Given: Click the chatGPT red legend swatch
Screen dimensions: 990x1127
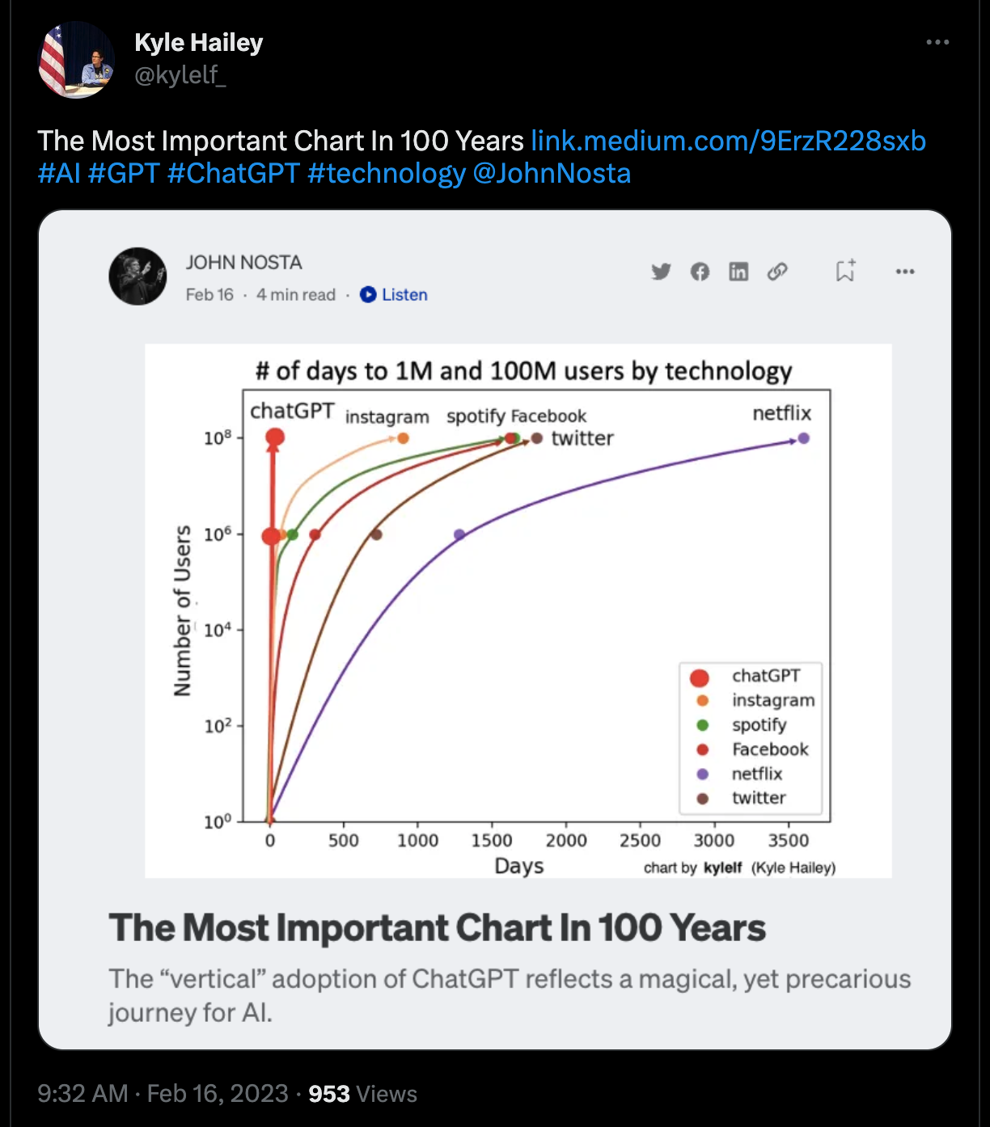Looking at the screenshot, I should (x=700, y=677).
